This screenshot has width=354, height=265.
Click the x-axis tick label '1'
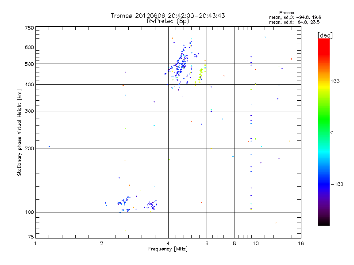tap(35, 243)
